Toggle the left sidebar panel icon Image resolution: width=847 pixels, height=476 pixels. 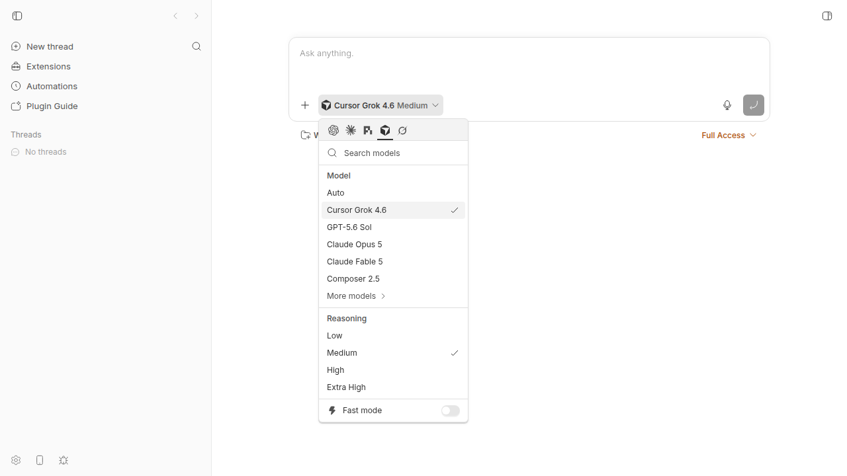17,16
